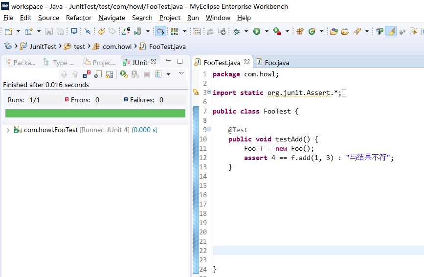Click Rerun Test icon in JUnit view

click(124, 74)
